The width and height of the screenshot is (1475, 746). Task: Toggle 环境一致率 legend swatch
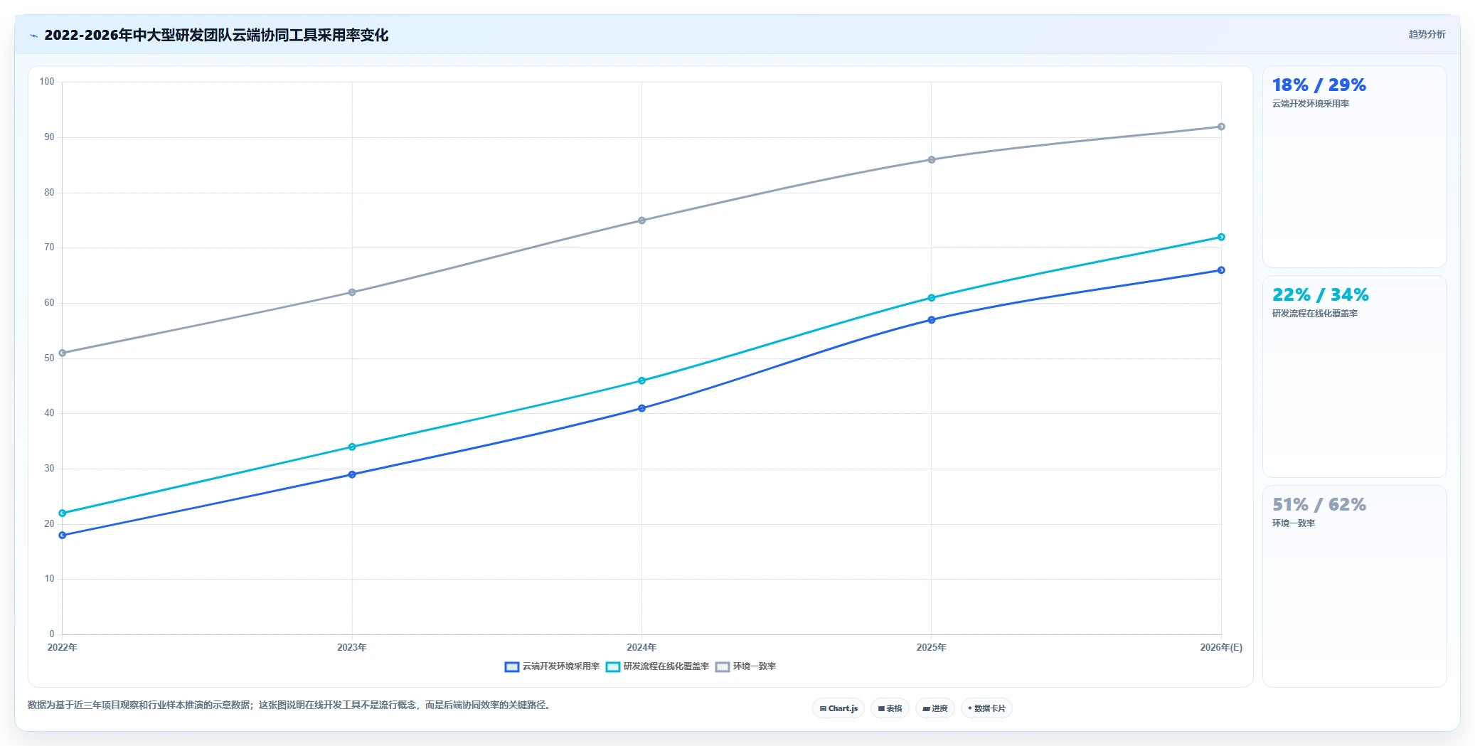(x=723, y=667)
